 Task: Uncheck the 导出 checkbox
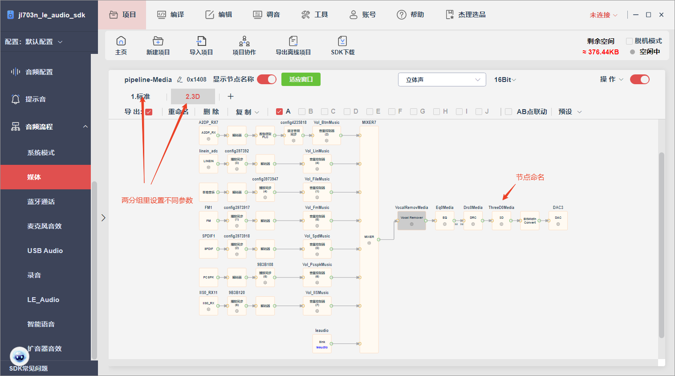149,112
